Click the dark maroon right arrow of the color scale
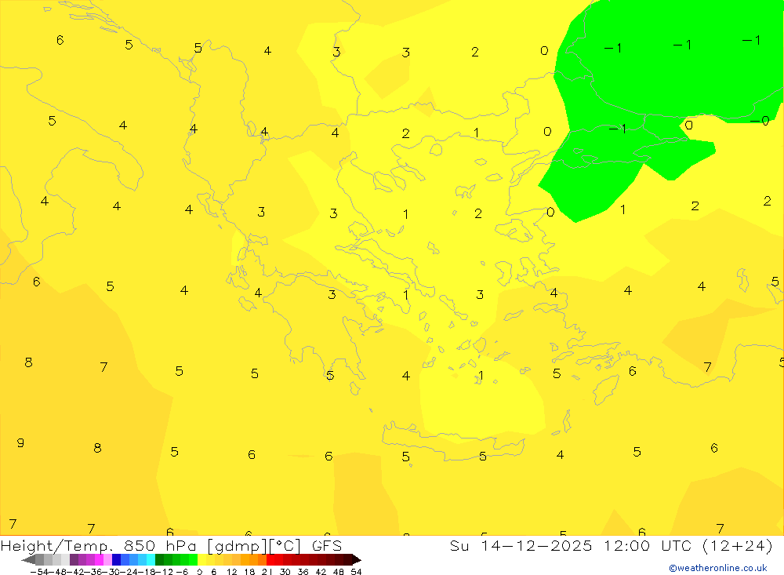 (356, 559)
